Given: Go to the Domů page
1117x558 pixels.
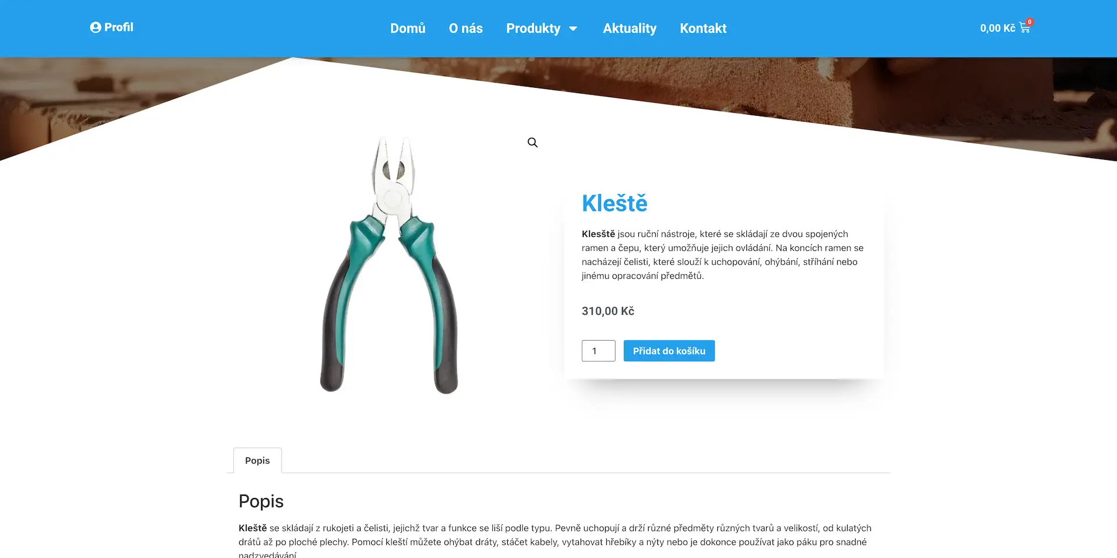Looking at the screenshot, I should coord(408,28).
